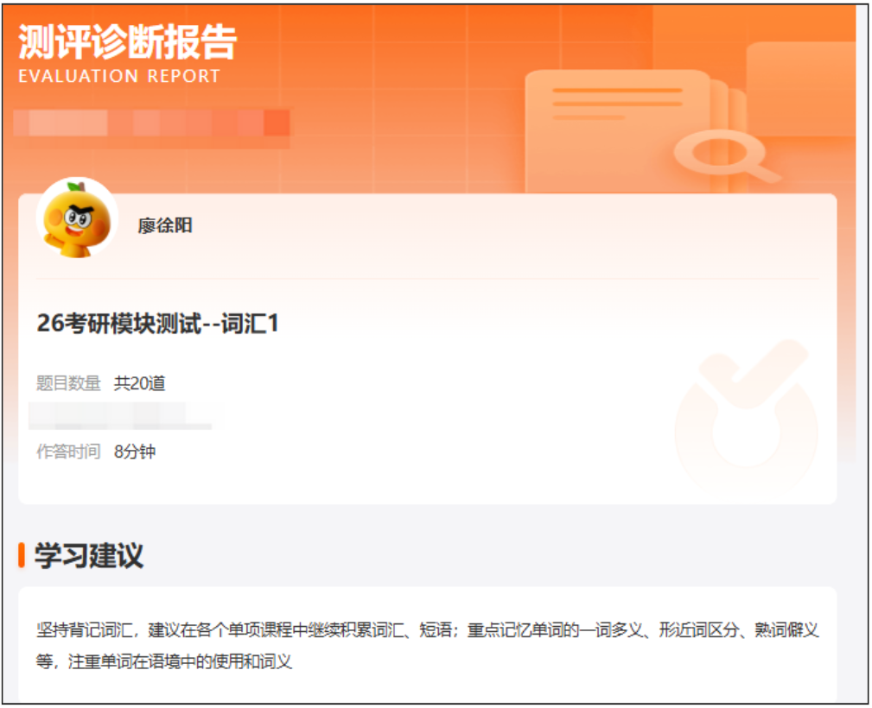The width and height of the screenshot is (872, 708).
Task: Click the 学习建议 section heading
Action: coord(89,555)
